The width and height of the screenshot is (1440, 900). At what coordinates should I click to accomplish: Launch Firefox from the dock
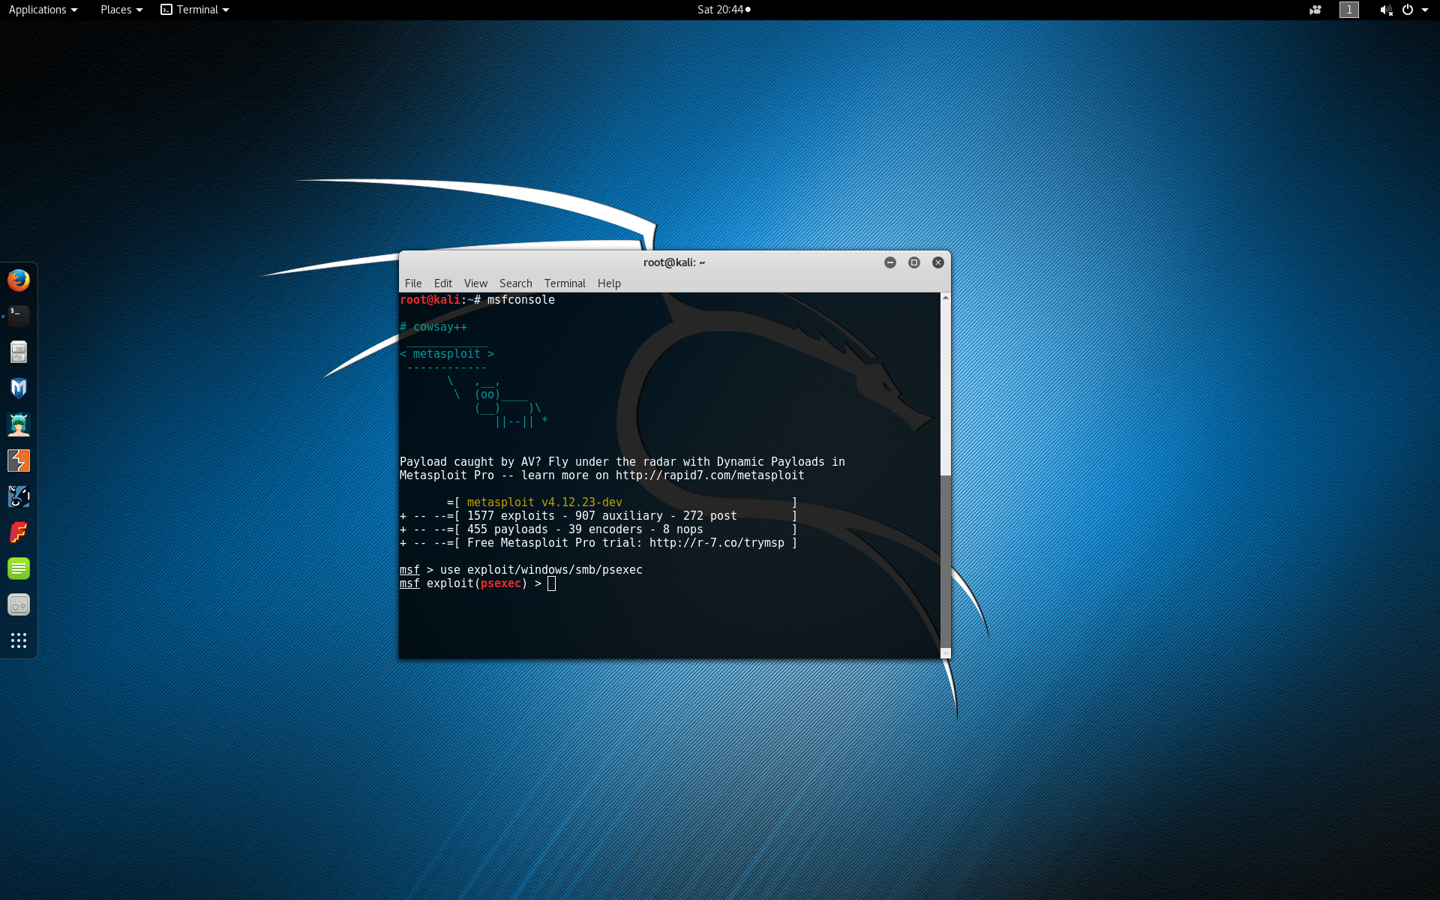coord(19,280)
